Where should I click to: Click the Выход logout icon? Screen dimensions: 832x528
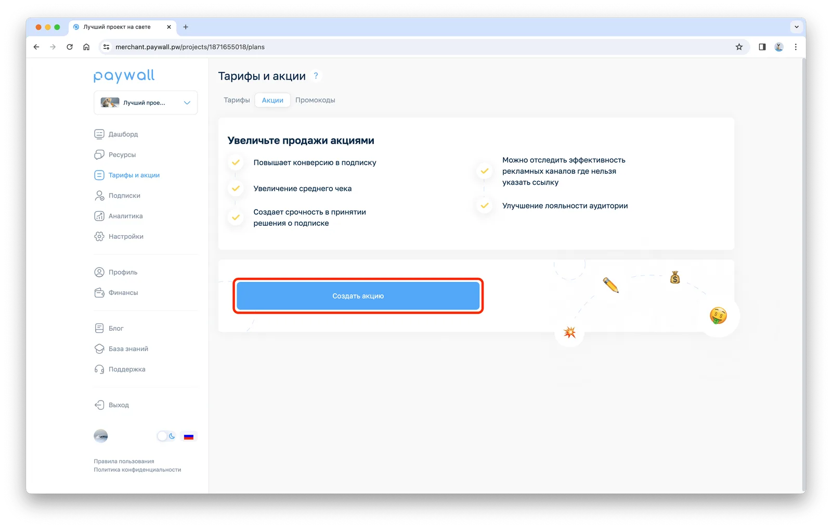pyautogui.click(x=99, y=405)
